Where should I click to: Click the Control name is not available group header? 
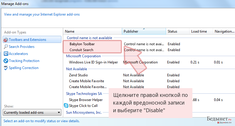[90, 38]
